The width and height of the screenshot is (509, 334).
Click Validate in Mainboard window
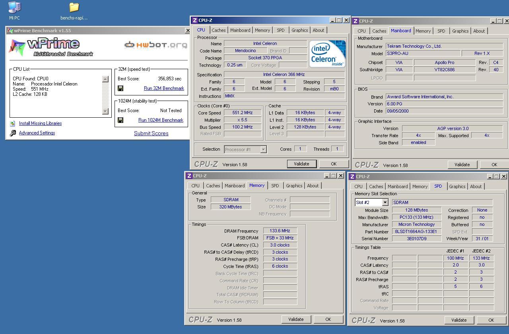coord(462,165)
